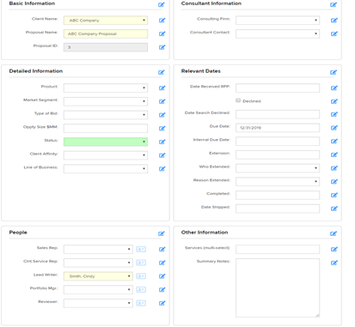
Task: Click edit icon next to Consultant Contact
Action: click(334, 33)
